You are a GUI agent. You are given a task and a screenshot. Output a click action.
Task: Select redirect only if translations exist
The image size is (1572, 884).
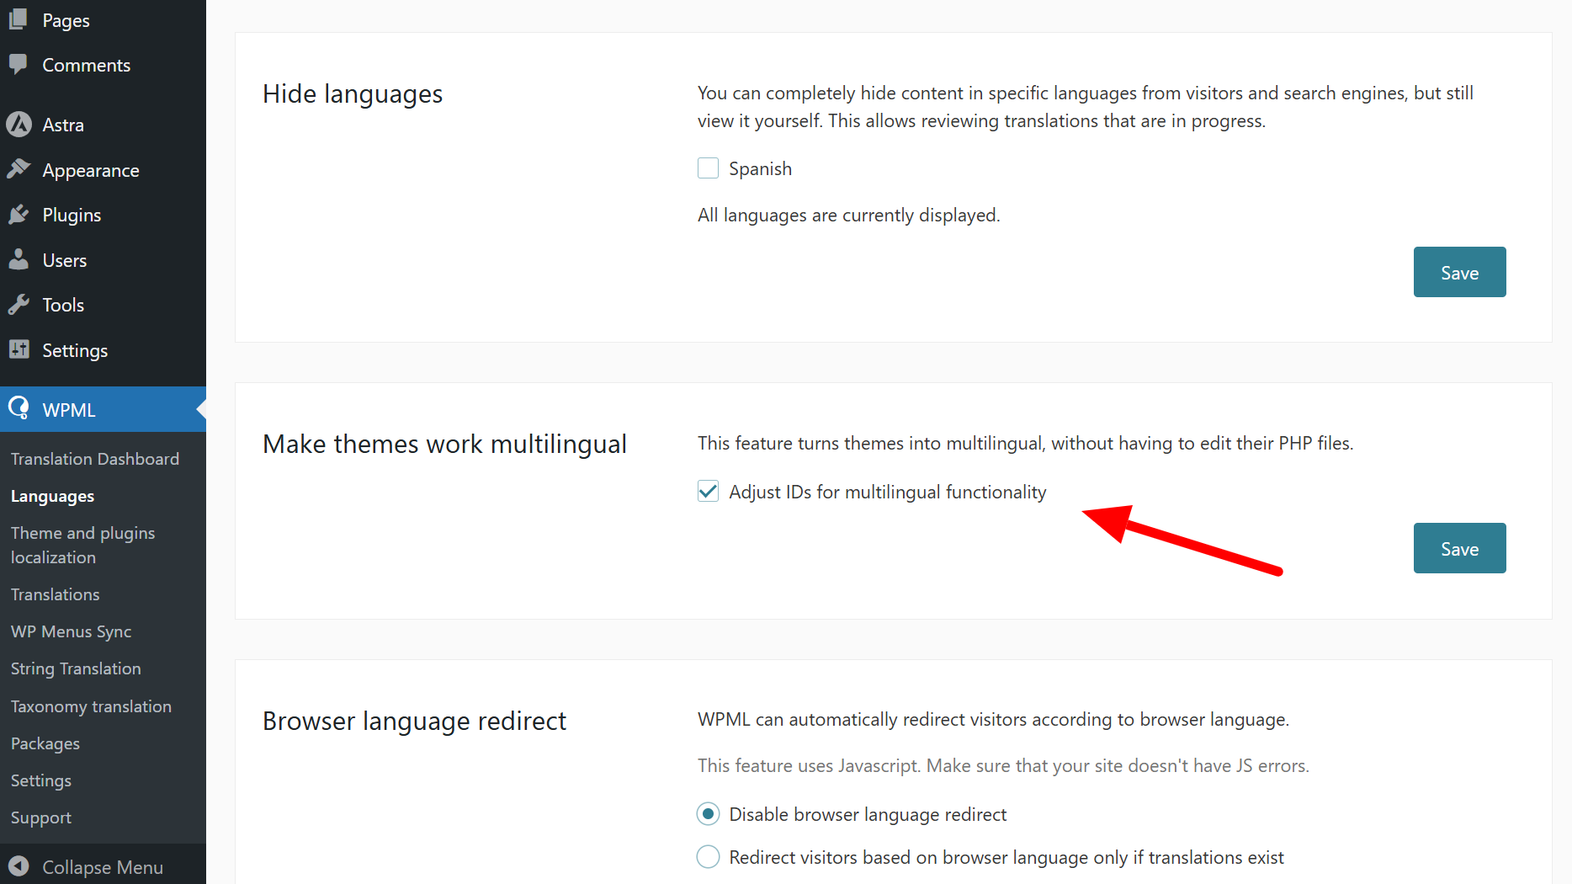(x=708, y=857)
